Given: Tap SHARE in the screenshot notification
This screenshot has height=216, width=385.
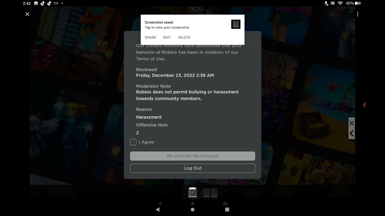Looking at the screenshot, I should point(150,37).
